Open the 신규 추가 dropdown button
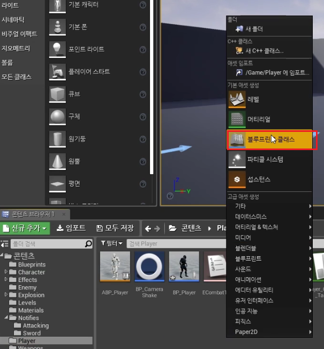The height and width of the screenshot is (349, 324). pyautogui.click(x=25, y=228)
